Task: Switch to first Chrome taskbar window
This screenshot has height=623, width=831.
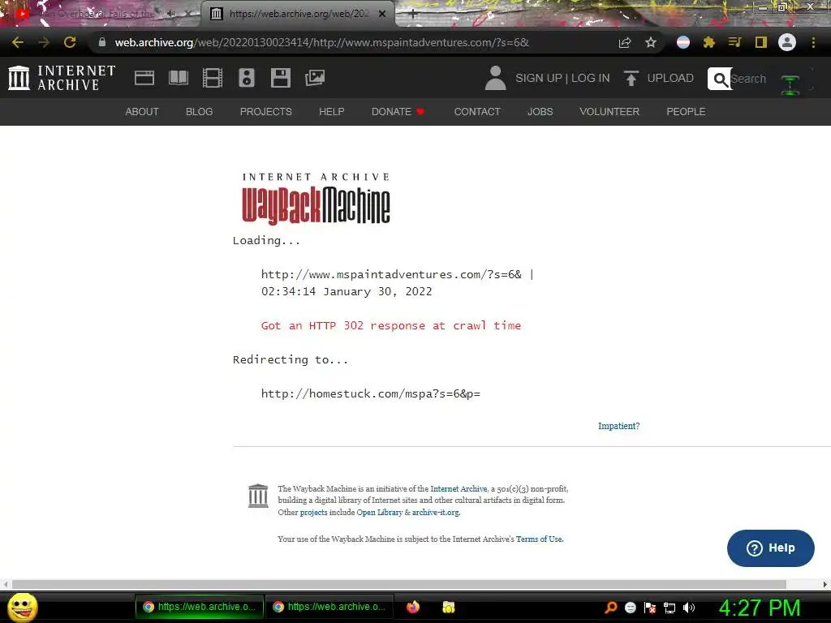Action: pos(199,607)
